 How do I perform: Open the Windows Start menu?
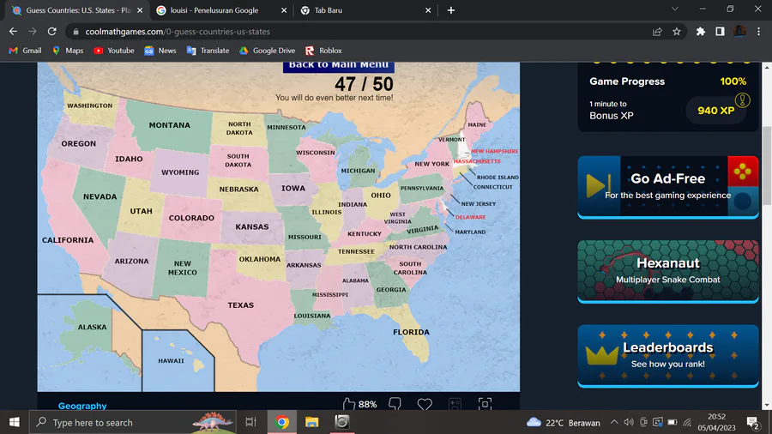coord(15,422)
